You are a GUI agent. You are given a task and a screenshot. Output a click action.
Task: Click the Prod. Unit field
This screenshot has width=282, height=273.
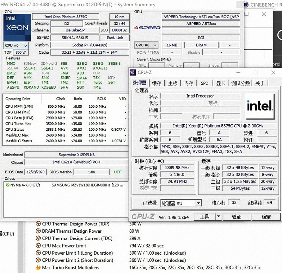pos(115,38)
